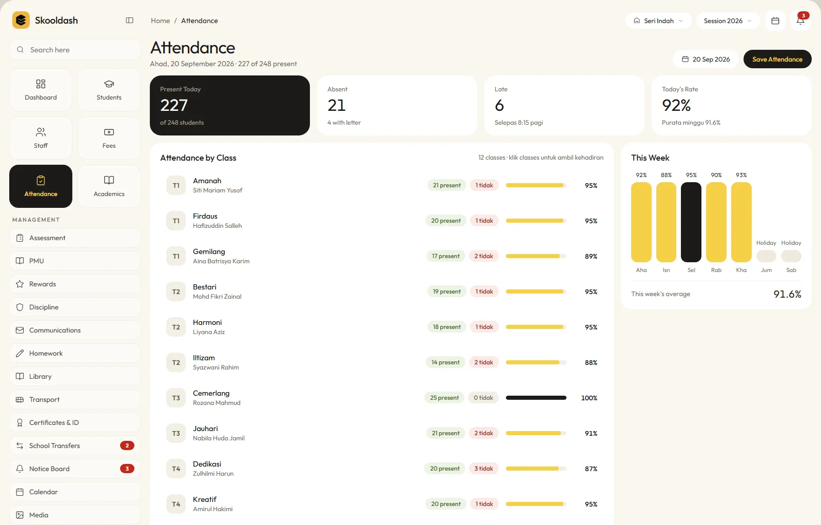Go to Rewards page
The image size is (821, 525).
coord(75,284)
